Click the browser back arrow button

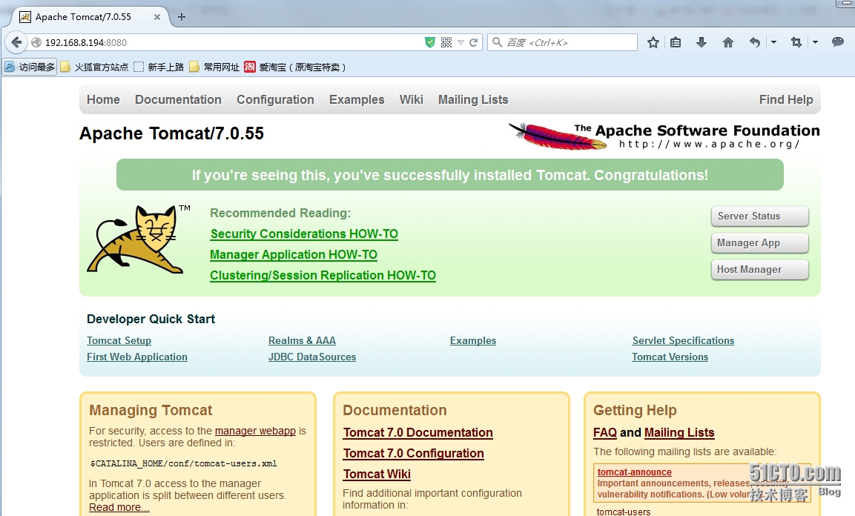(16, 42)
